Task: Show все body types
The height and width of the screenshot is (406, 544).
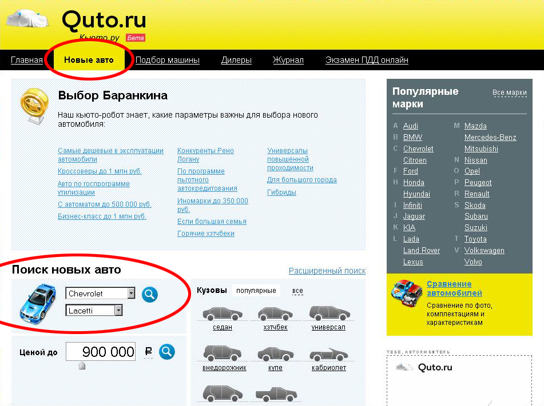Action: point(297,290)
